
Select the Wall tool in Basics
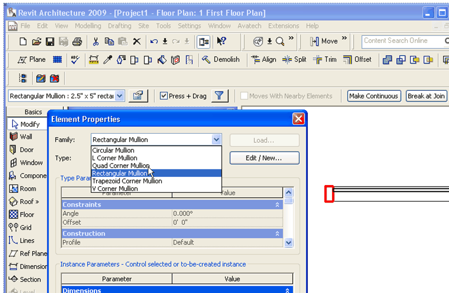pos(21,137)
